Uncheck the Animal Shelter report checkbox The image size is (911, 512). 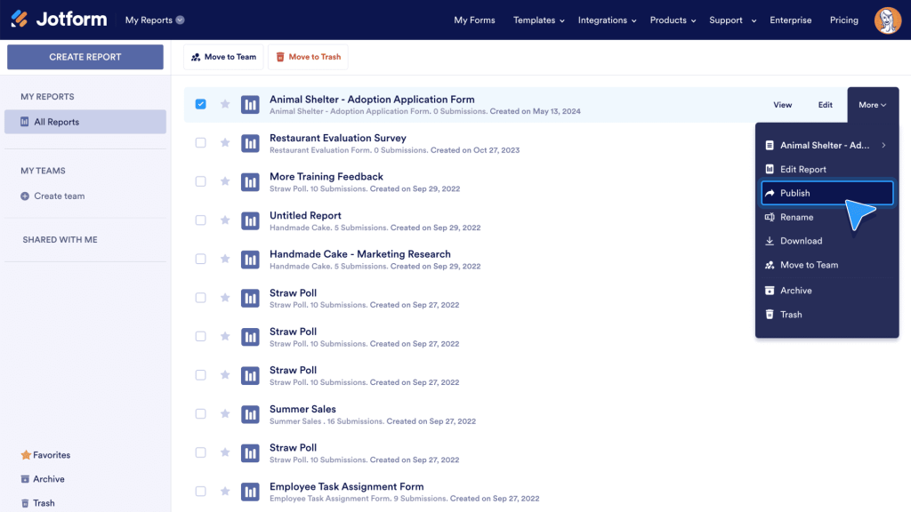coord(200,104)
